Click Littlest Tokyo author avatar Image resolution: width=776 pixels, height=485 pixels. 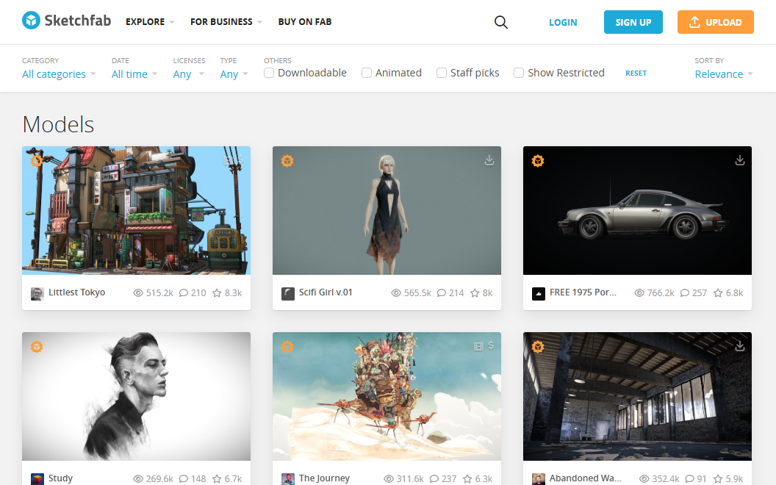click(x=37, y=293)
